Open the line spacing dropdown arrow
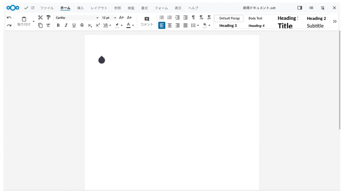The width and height of the screenshot is (345, 194). point(198,25)
